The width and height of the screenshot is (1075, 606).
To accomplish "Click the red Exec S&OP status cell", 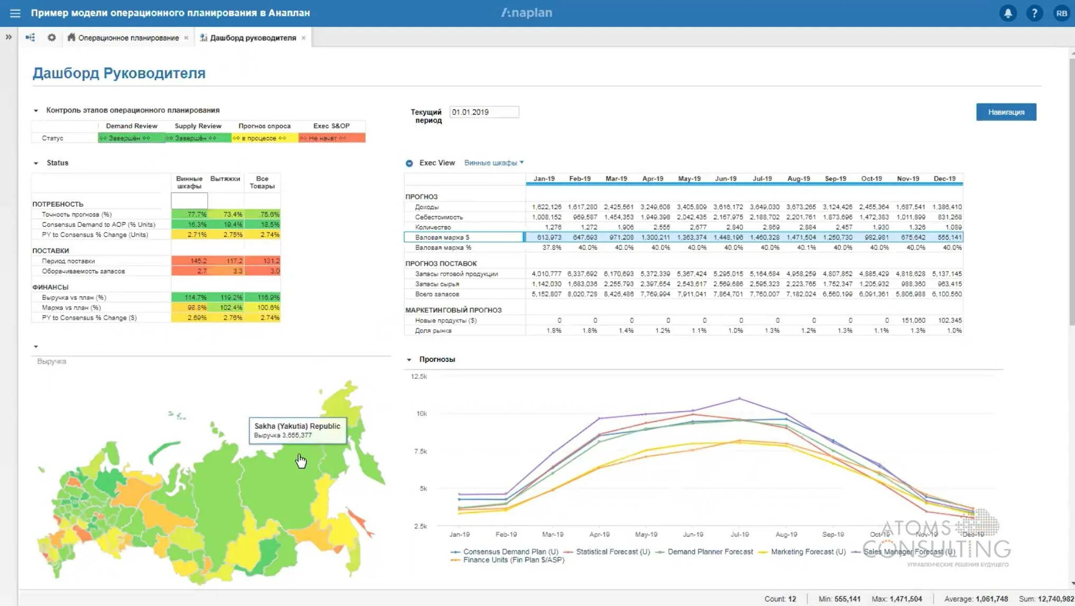I will point(331,138).
